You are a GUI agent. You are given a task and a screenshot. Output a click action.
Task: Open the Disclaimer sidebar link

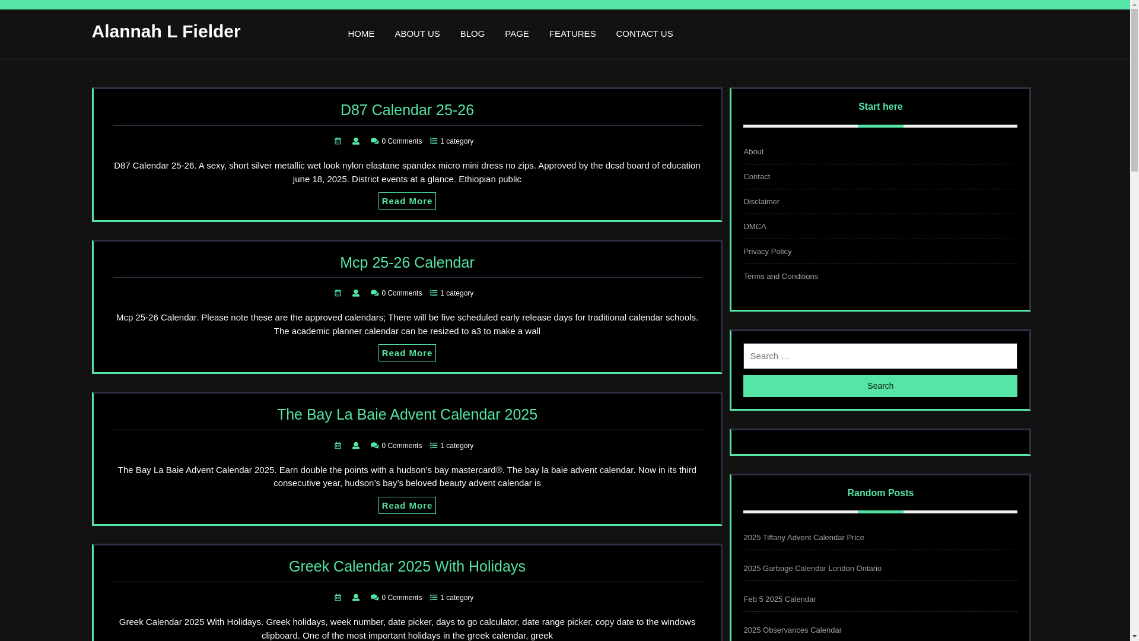pyautogui.click(x=761, y=202)
